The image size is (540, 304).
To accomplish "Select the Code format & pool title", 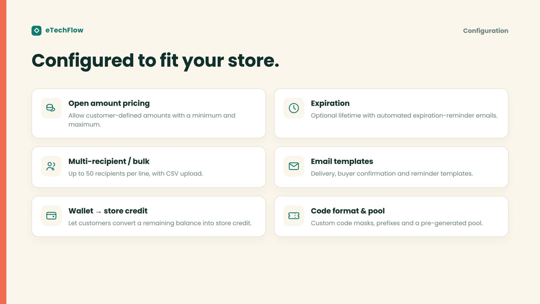I will click(348, 211).
